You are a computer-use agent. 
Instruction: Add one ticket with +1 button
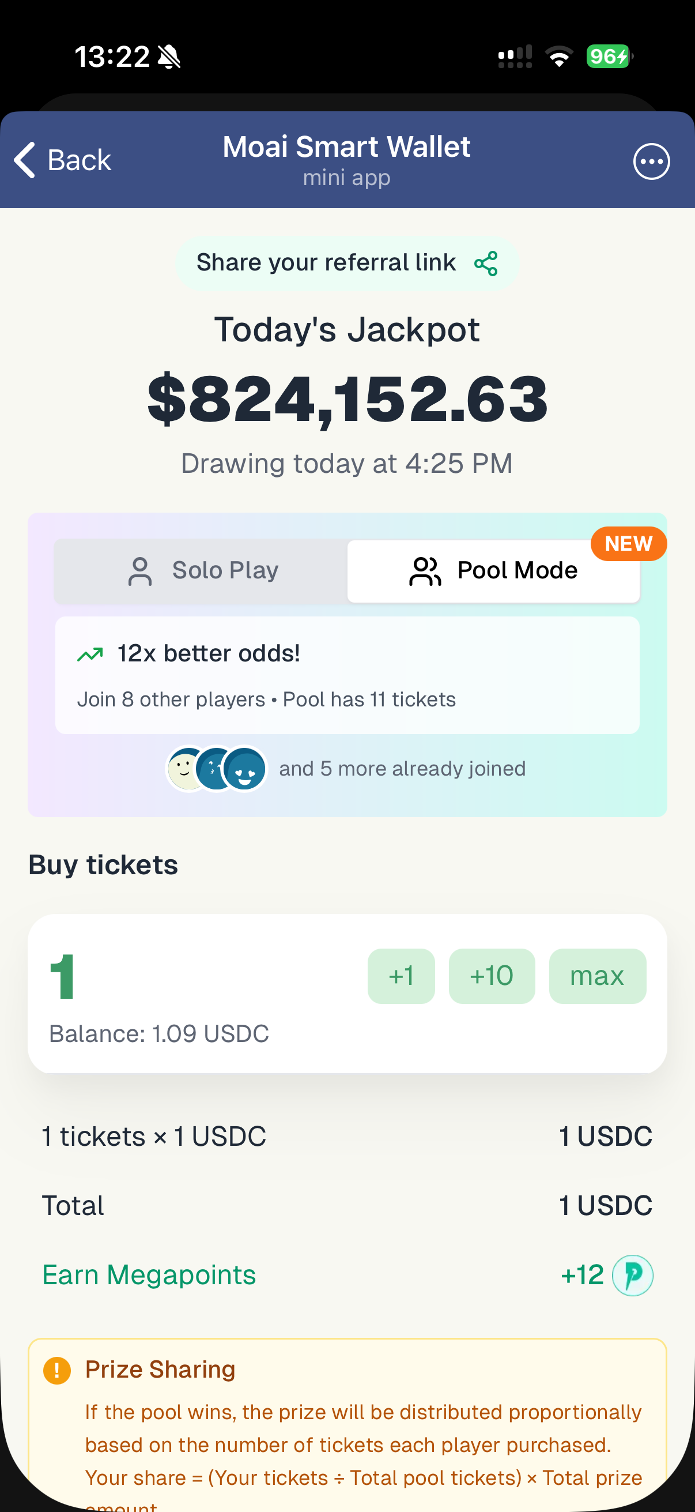tap(401, 976)
